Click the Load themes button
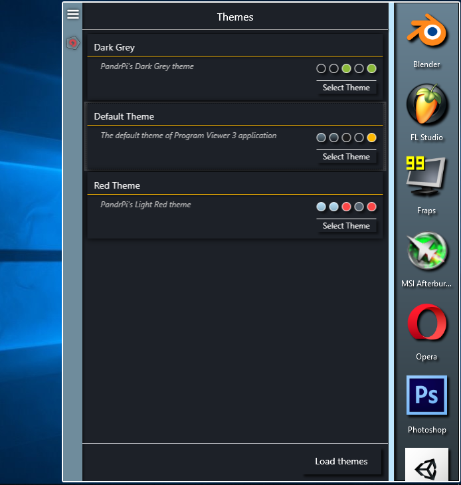The height and width of the screenshot is (485, 461). [341, 462]
